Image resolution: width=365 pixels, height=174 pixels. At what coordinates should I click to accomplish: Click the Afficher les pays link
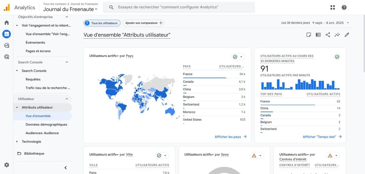click(230, 137)
